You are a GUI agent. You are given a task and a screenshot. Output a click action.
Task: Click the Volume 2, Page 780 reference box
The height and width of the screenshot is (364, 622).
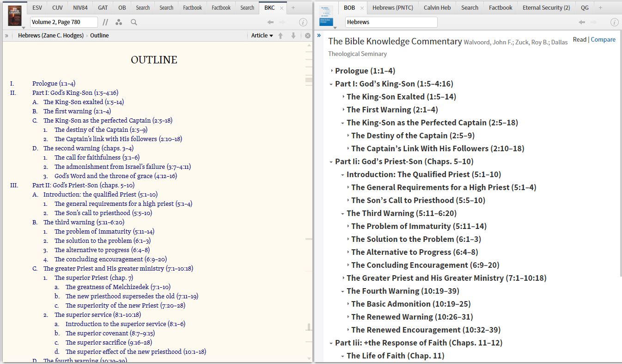64,22
